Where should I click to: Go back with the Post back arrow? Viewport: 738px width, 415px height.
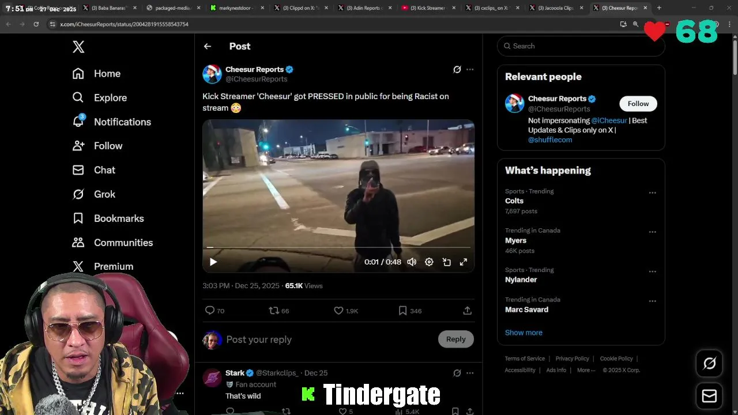coord(208,46)
